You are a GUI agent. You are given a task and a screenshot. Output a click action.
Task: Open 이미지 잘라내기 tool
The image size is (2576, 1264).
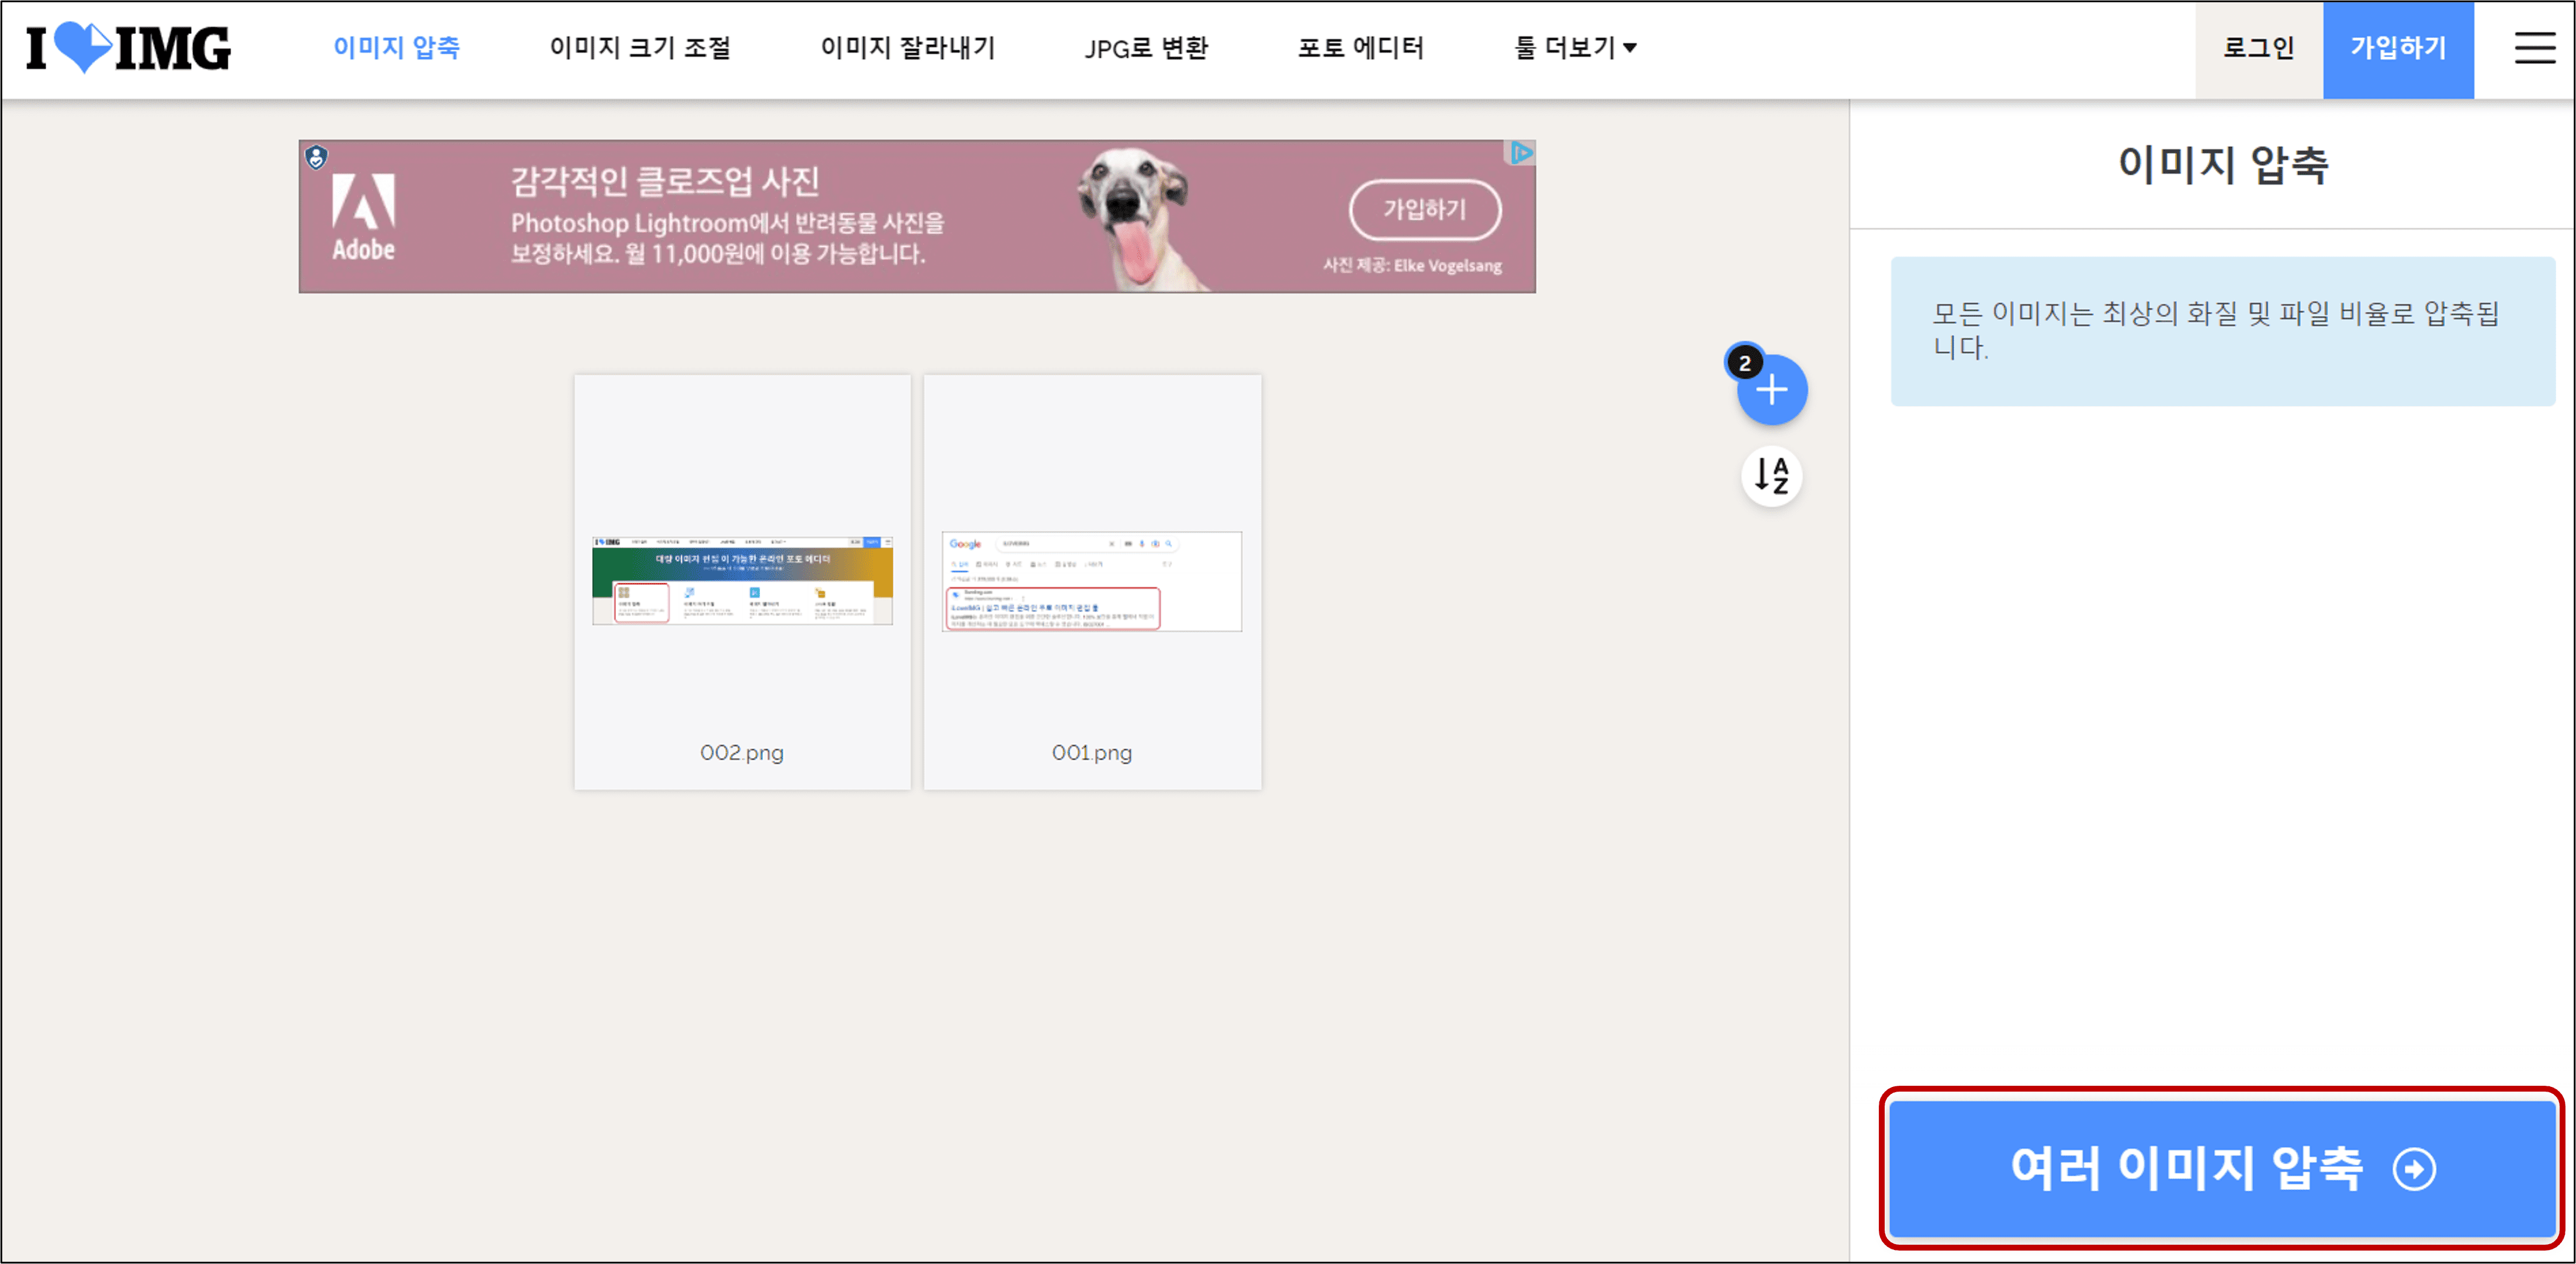tap(908, 48)
